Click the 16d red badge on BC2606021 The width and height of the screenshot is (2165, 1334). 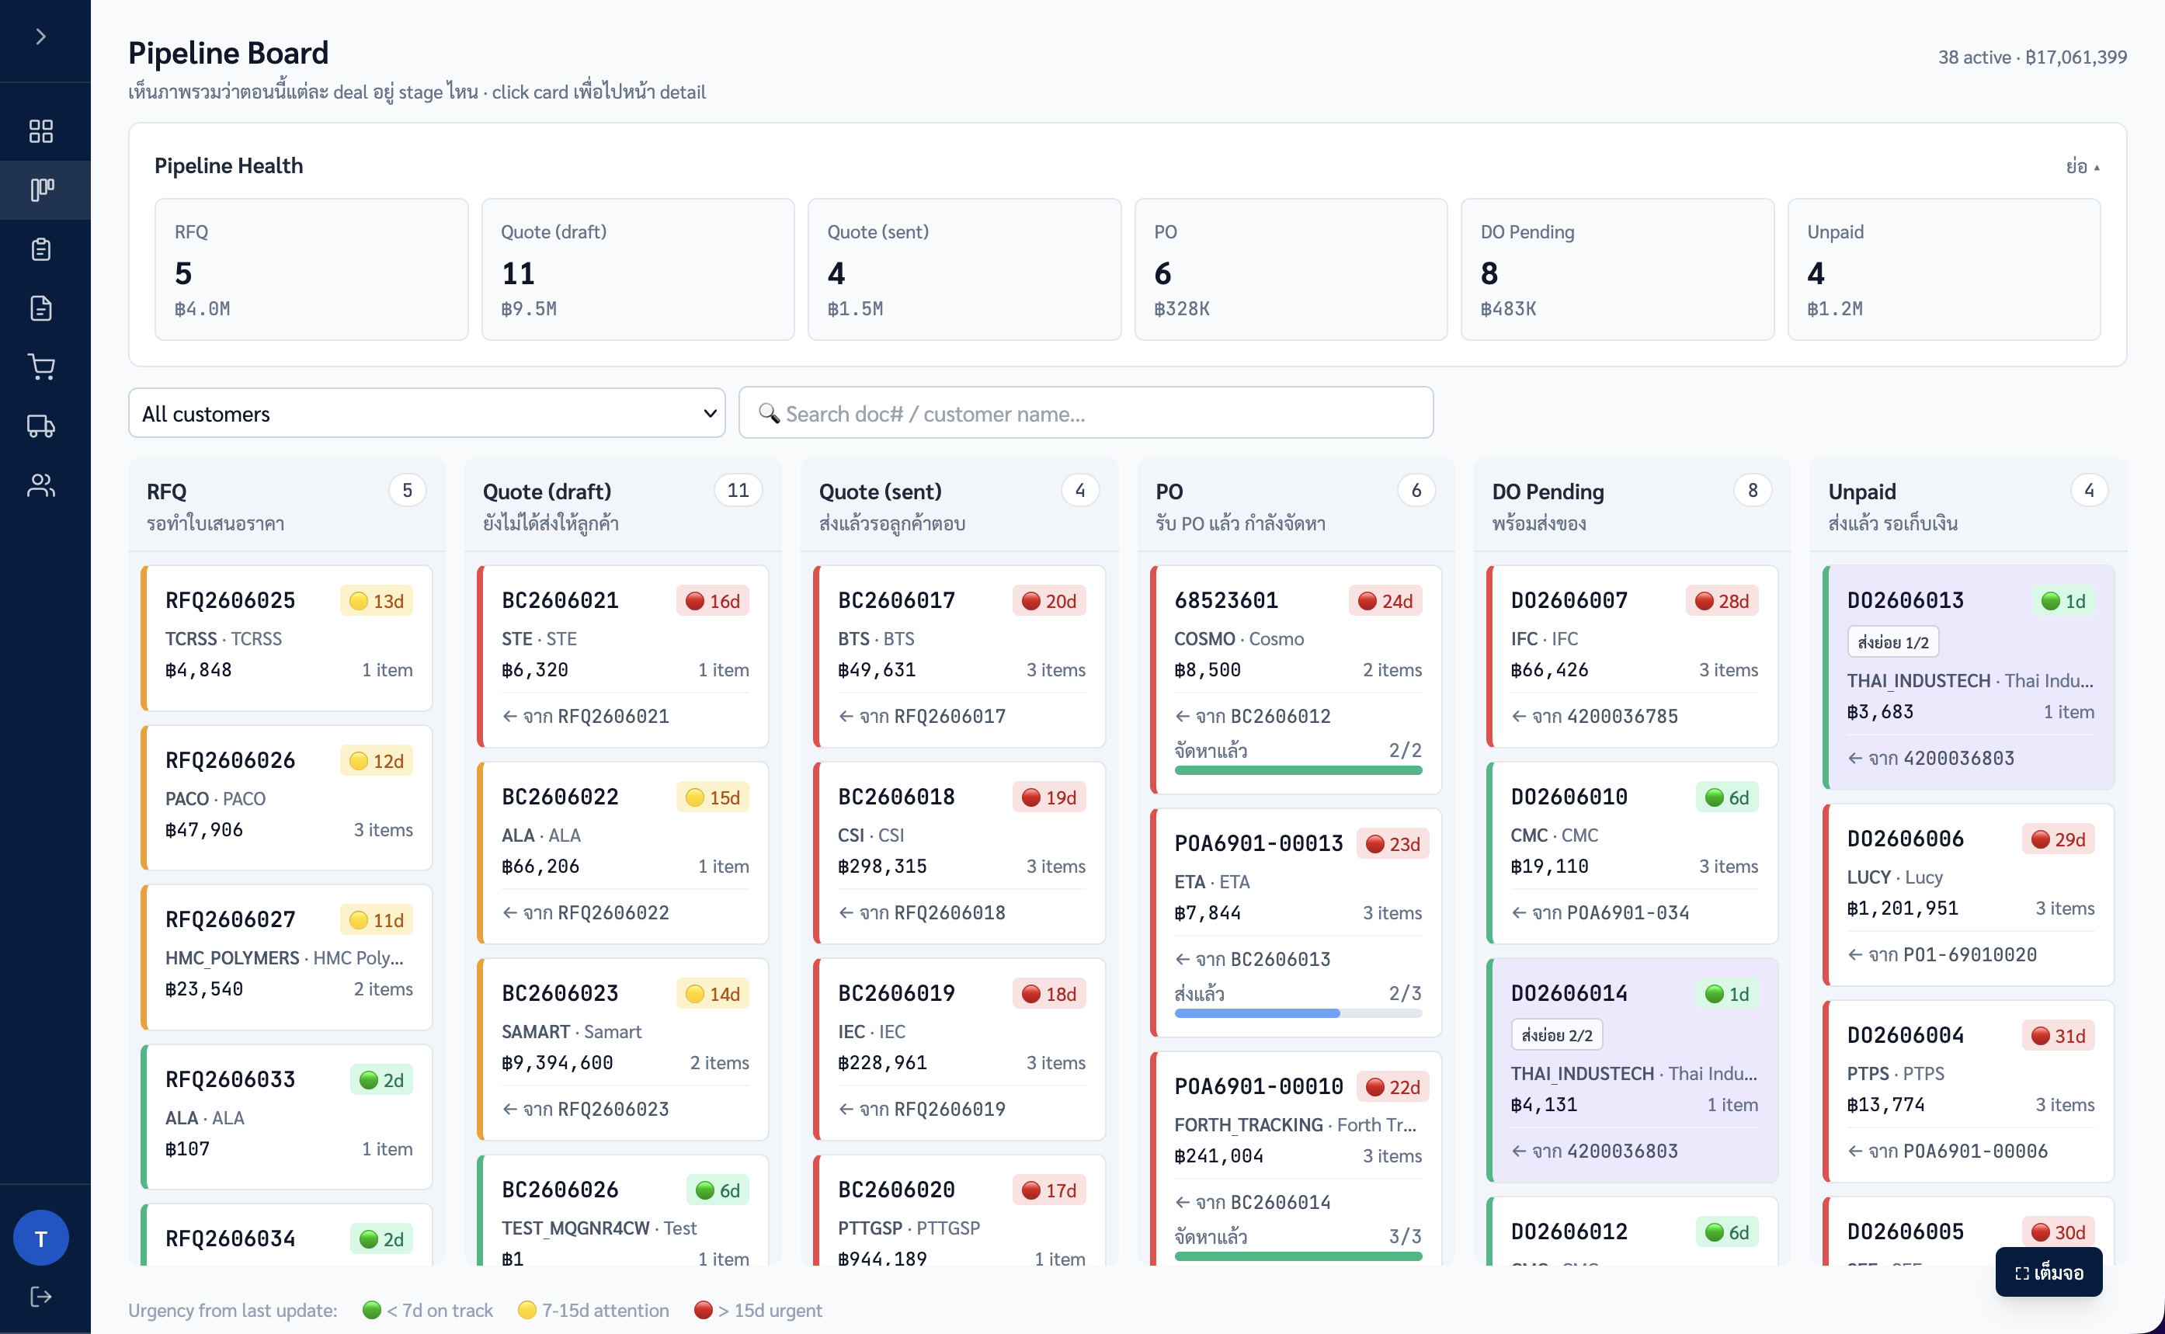tap(713, 601)
